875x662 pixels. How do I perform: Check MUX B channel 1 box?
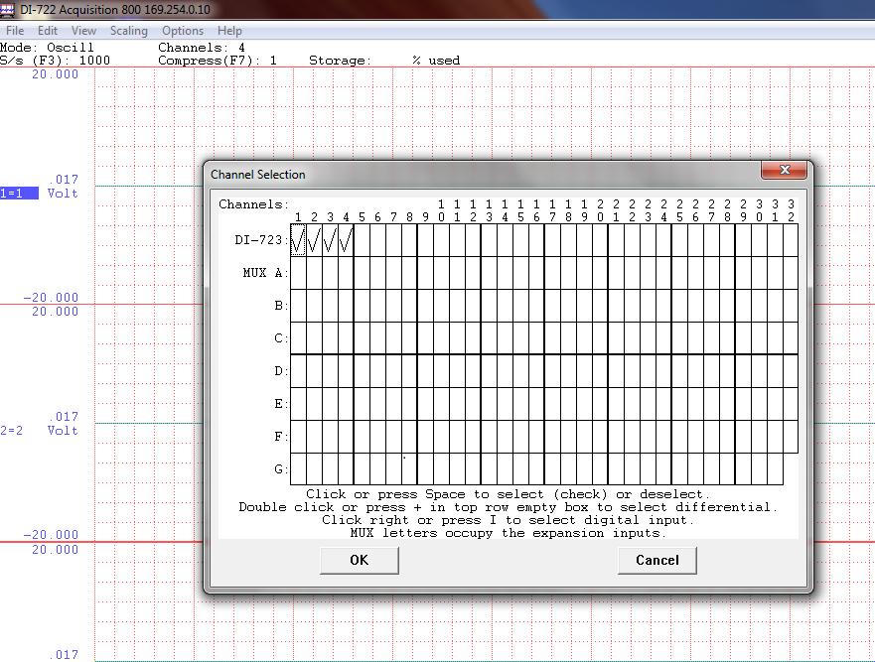coord(298,306)
